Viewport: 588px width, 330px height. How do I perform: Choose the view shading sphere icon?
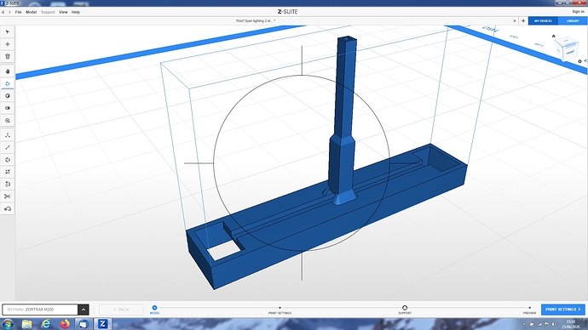coord(8,96)
